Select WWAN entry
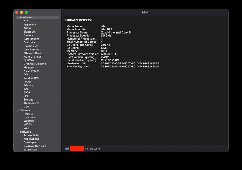Viewport: 242px width, 170px height. click(x=28, y=124)
